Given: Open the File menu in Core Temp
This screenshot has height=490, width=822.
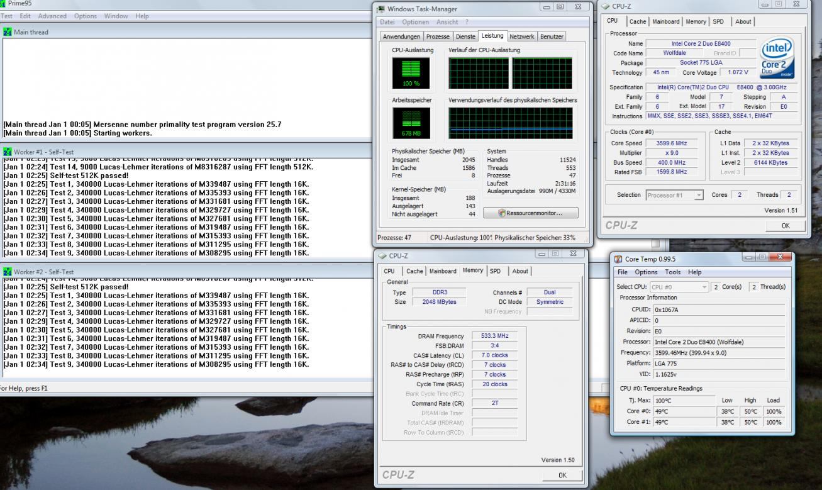Looking at the screenshot, I should coord(623,272).
